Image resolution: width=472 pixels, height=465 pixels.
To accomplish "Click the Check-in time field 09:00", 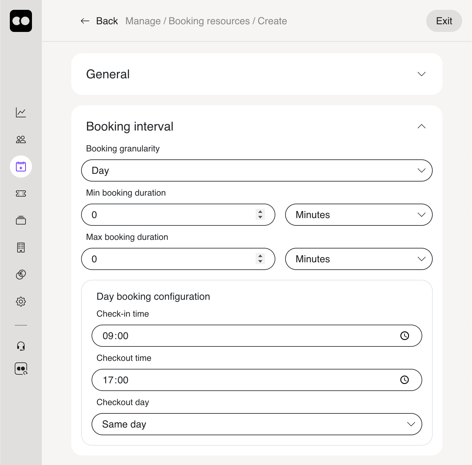I will 257,336.
